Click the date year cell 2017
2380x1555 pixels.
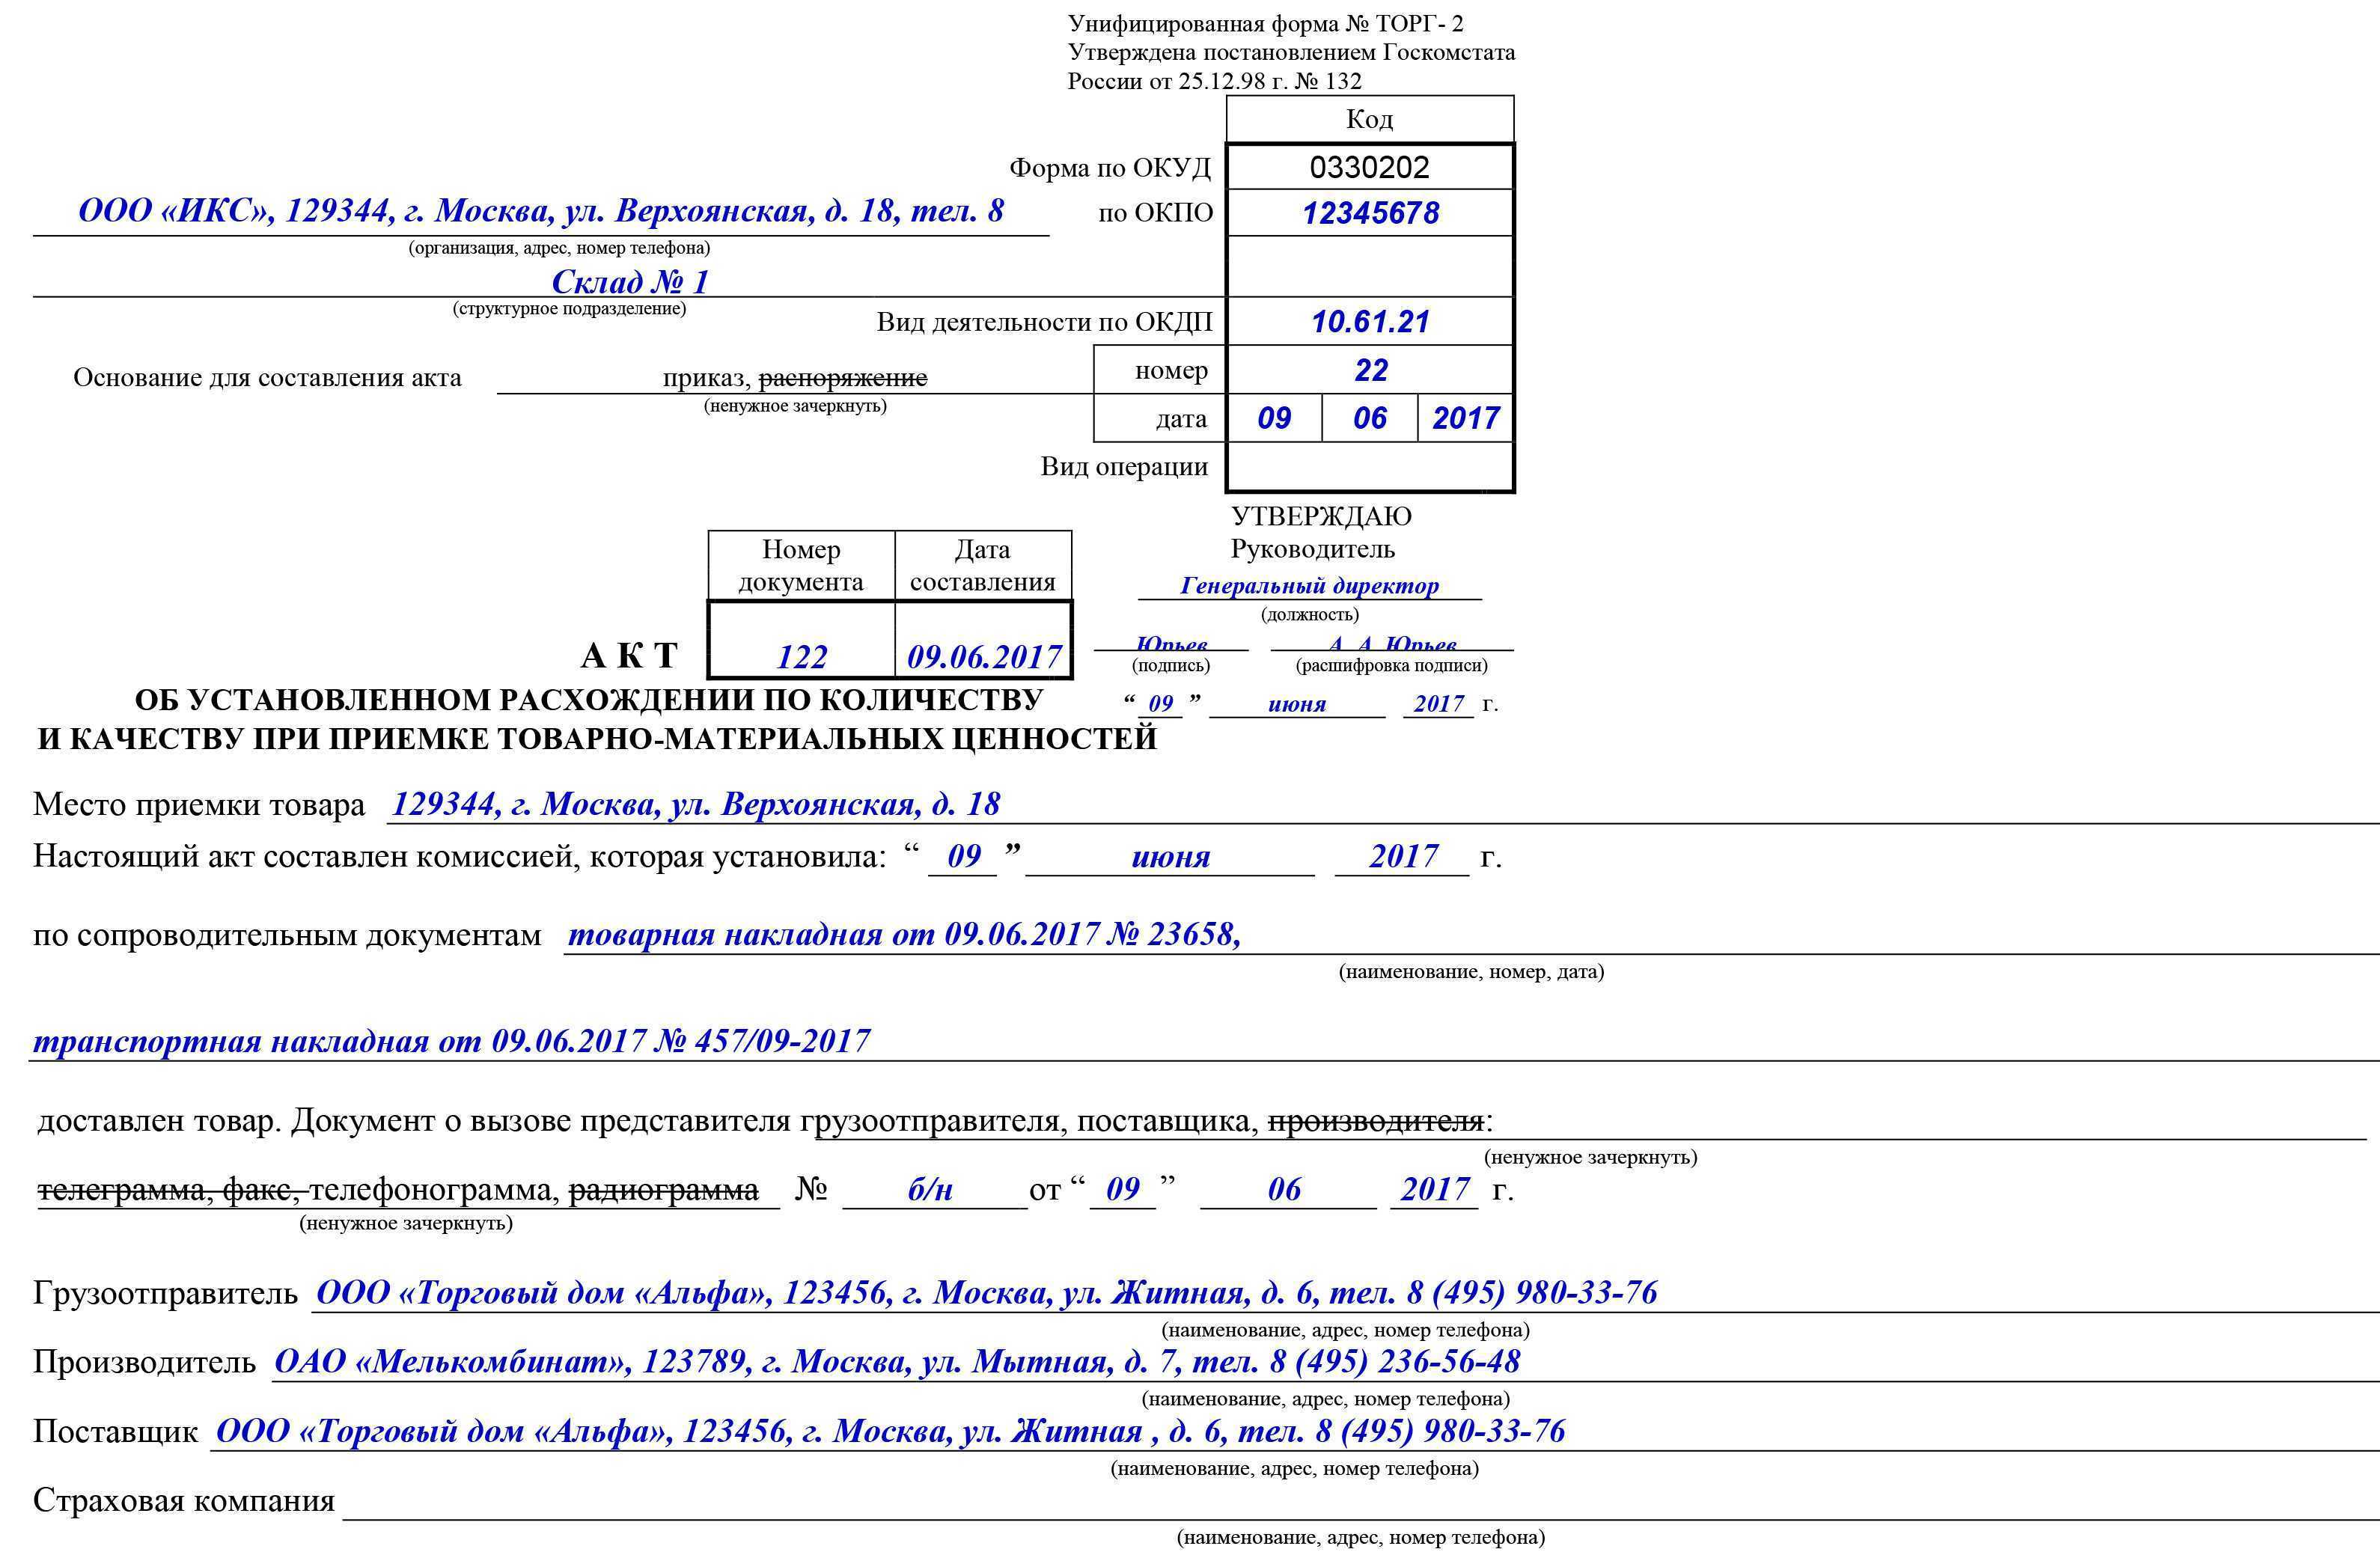tap(1465, 418)
